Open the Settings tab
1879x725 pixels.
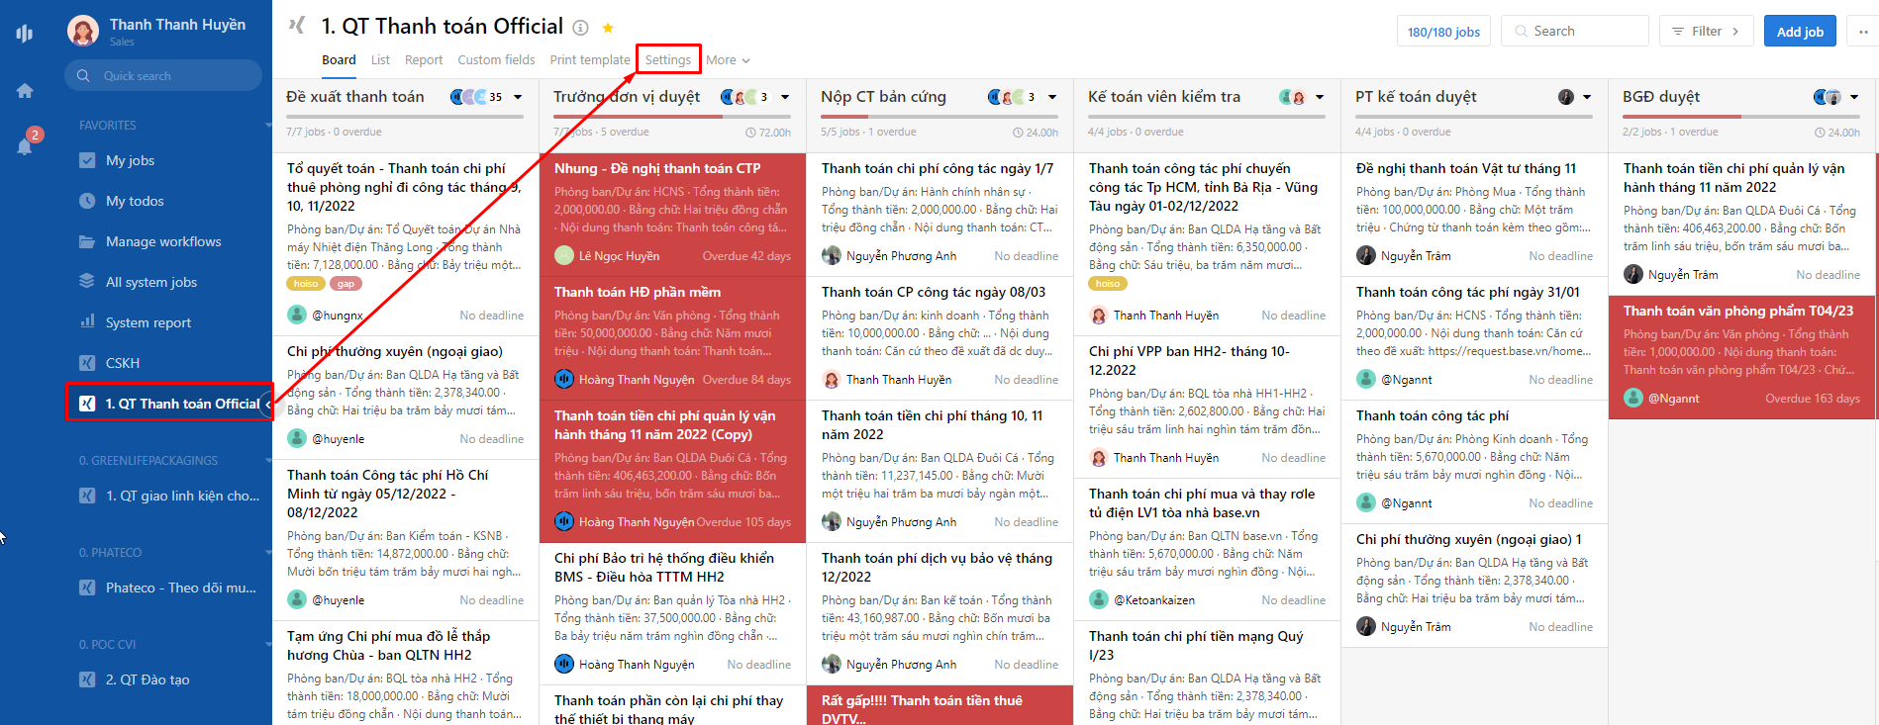pos(668,59)
